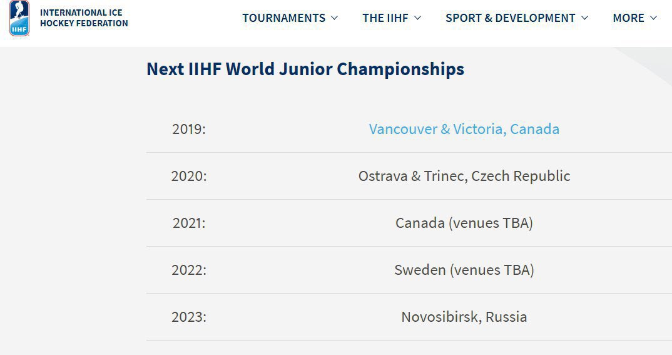The width and height of the screenshot is (672, 355).
Task: Open the International Ice Hockey Federation home link
Action: [x=84, y=18]
